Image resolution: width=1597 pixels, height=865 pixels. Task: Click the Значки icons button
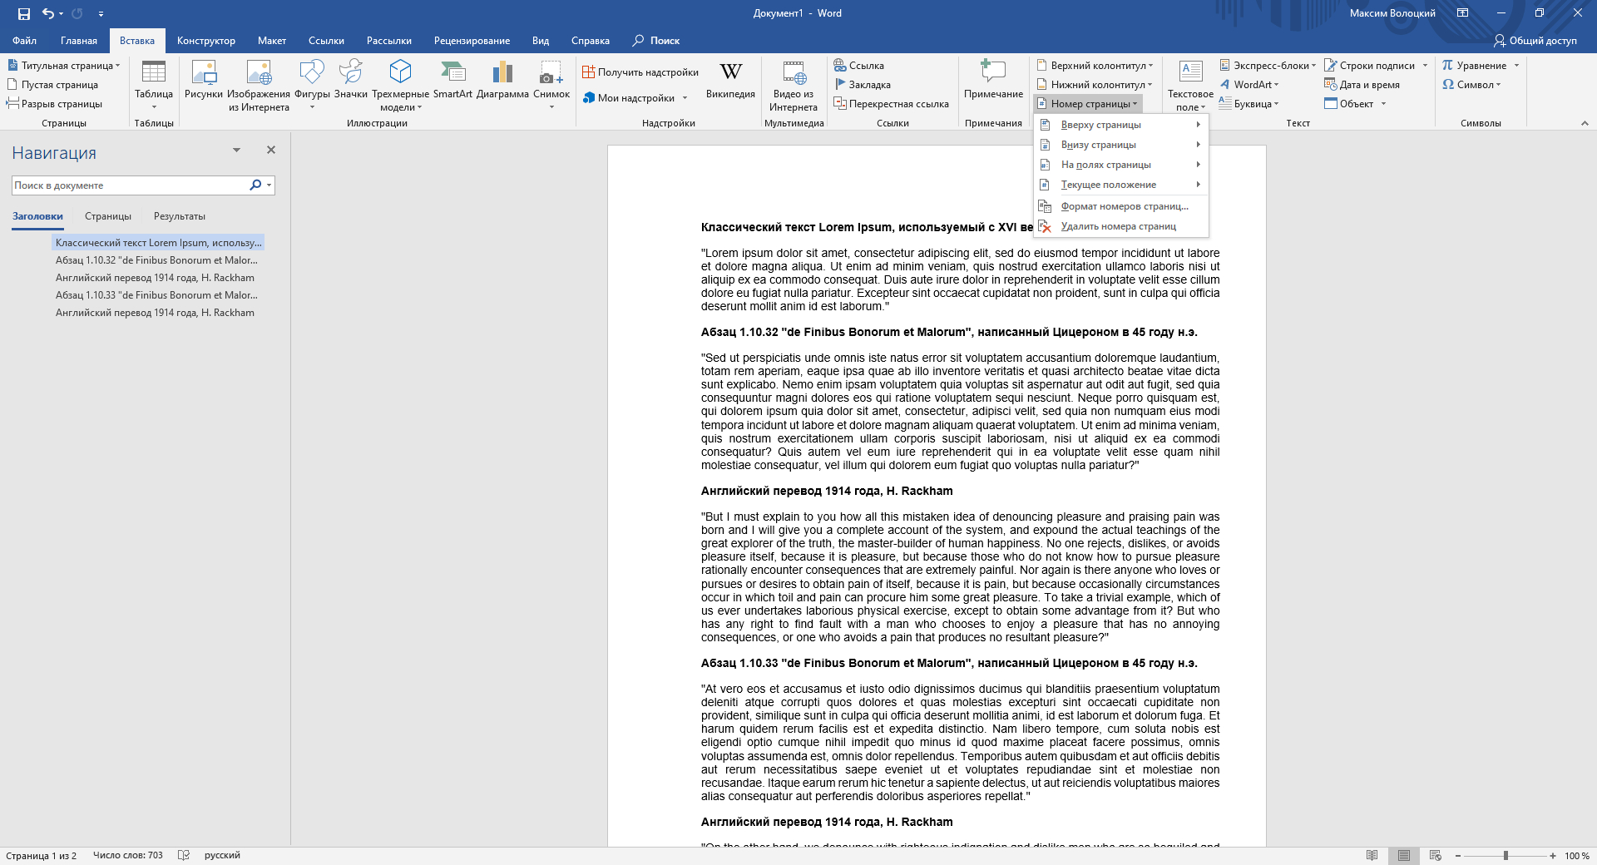(x=351, y=80)
